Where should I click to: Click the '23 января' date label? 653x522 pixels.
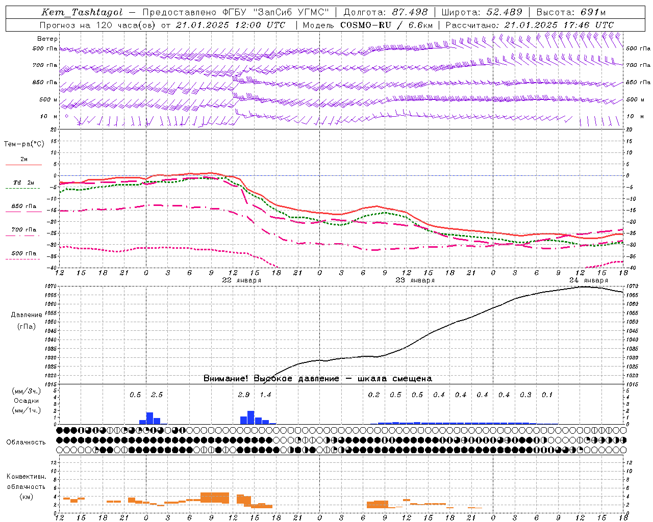click(415, 280)
